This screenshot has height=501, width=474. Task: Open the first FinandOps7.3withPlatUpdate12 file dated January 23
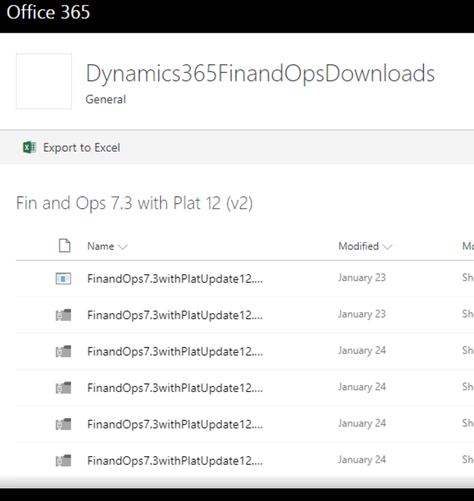pos(175,278)
